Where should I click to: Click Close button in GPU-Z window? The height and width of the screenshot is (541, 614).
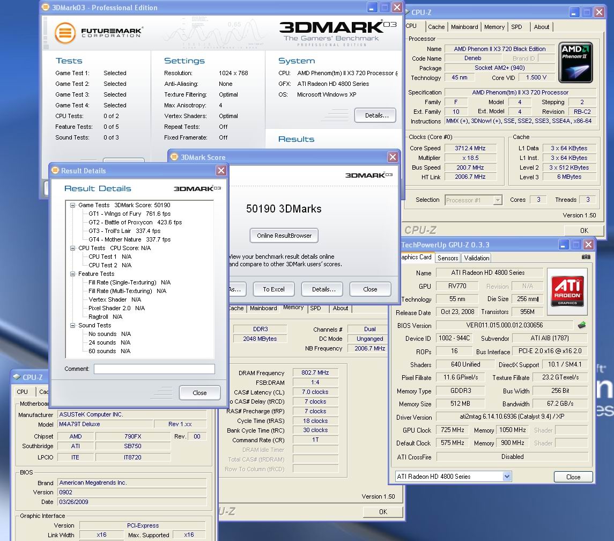tap(573, 477)
